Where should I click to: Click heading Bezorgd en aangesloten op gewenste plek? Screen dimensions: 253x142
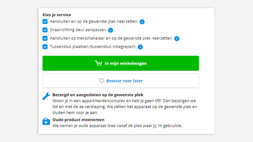[x=98, y=95]
